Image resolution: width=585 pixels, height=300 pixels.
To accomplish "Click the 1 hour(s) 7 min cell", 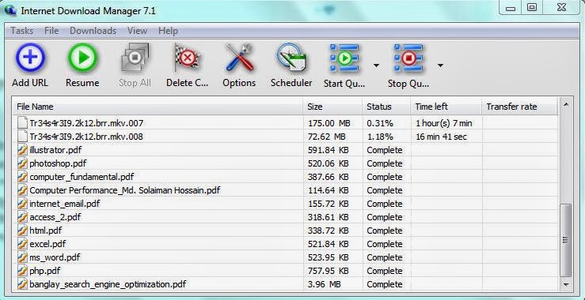I will (444, 123).
